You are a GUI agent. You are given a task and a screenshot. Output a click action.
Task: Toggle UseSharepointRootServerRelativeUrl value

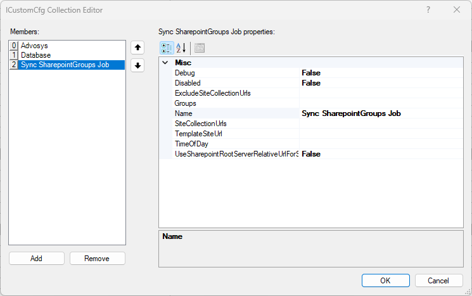click(380, 154)
